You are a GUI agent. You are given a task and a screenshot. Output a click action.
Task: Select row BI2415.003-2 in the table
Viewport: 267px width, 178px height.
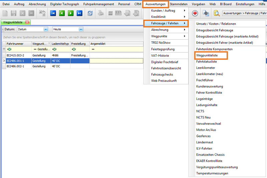tap(16, 55)
